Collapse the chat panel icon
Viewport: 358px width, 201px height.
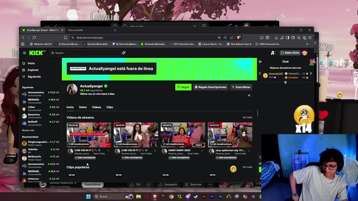pyautogui.click(x=260, y=62)
